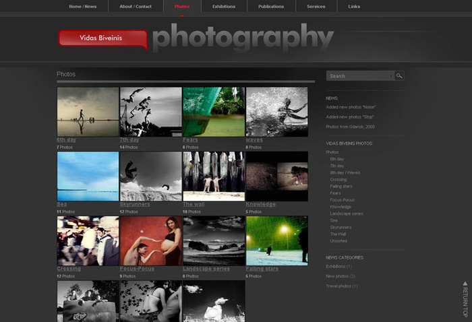View the Skyrunners album thumbnail
Viewport: 472px width, 322px height.
coord(150,176)
